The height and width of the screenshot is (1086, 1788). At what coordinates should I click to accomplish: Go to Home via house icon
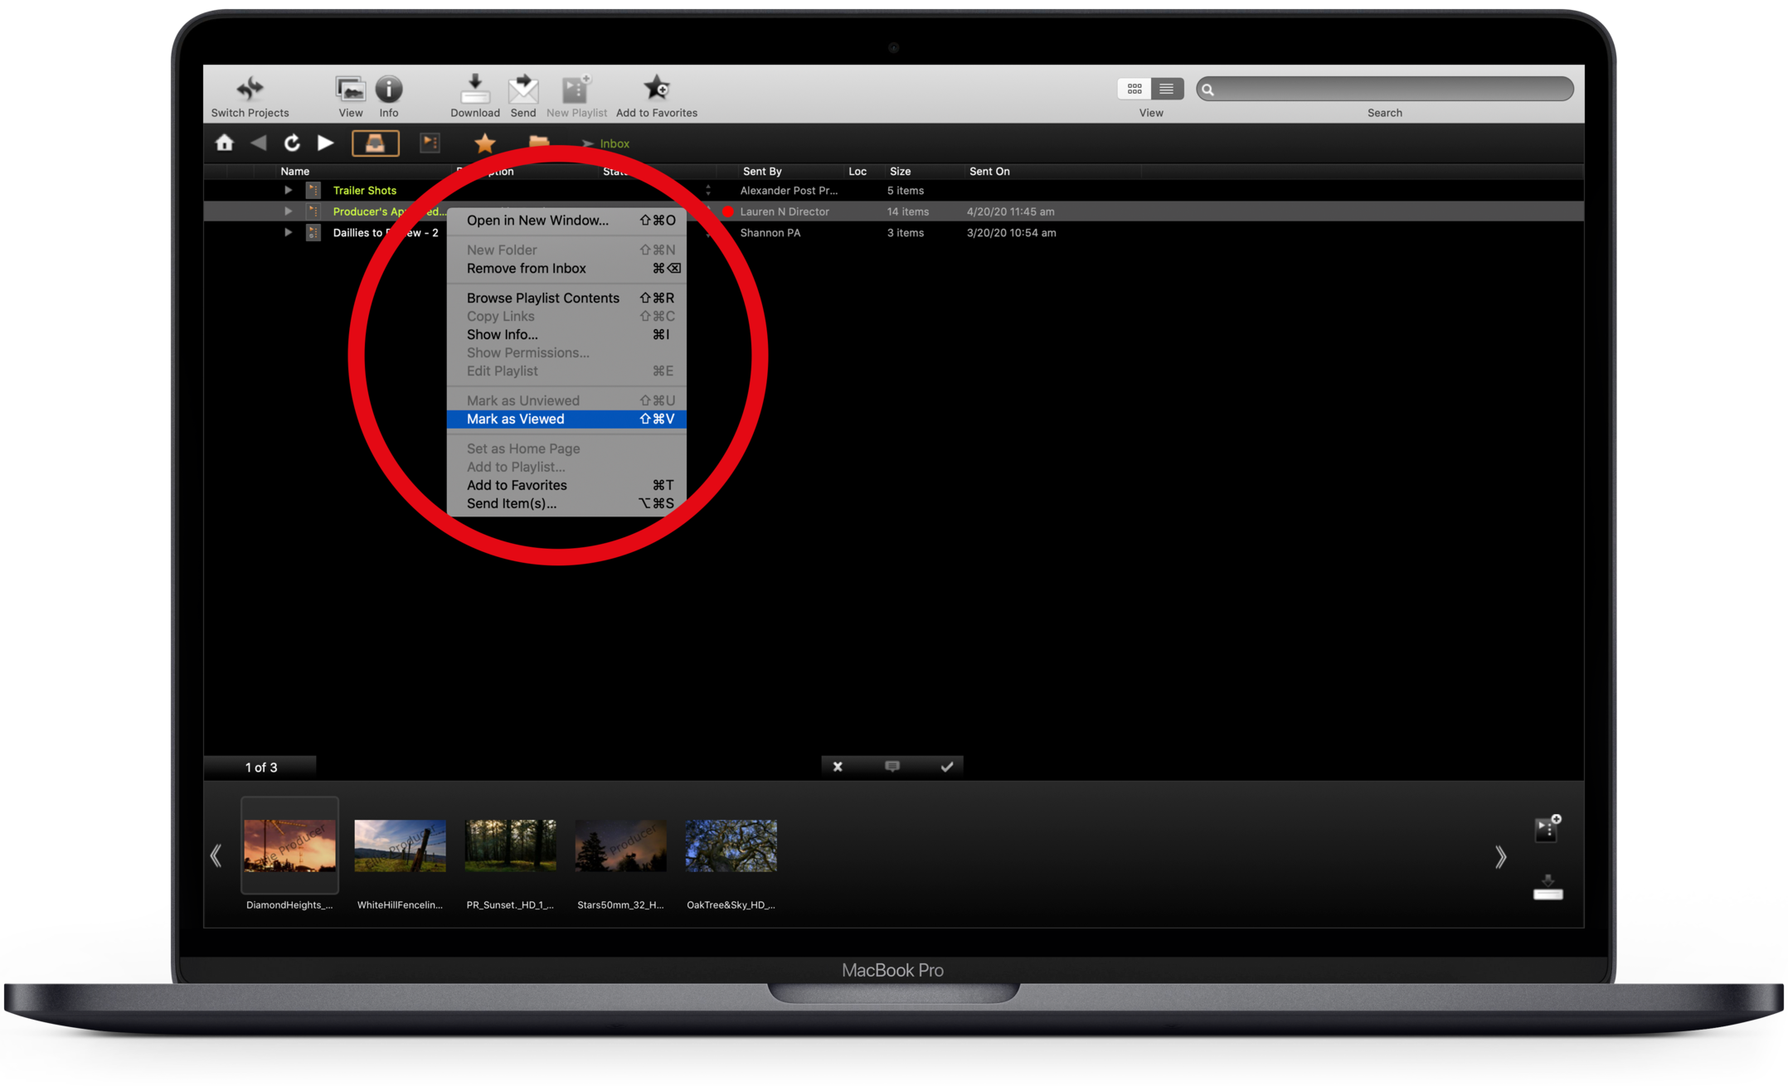[225, 143]
